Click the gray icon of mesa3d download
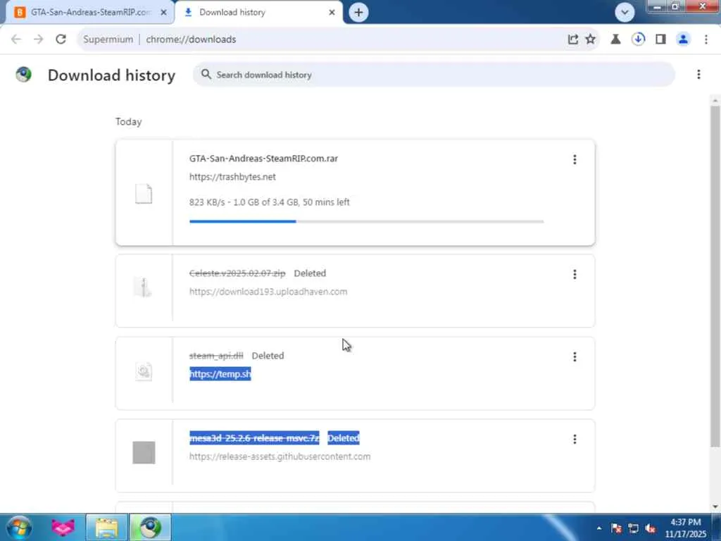 pos(144,453)
